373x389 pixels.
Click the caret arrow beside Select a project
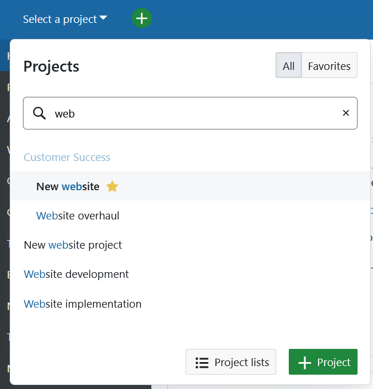point(103,18)
